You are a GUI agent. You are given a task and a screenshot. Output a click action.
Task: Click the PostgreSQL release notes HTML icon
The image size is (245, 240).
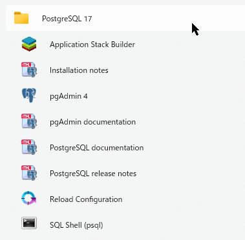click(x=29, y=173)
